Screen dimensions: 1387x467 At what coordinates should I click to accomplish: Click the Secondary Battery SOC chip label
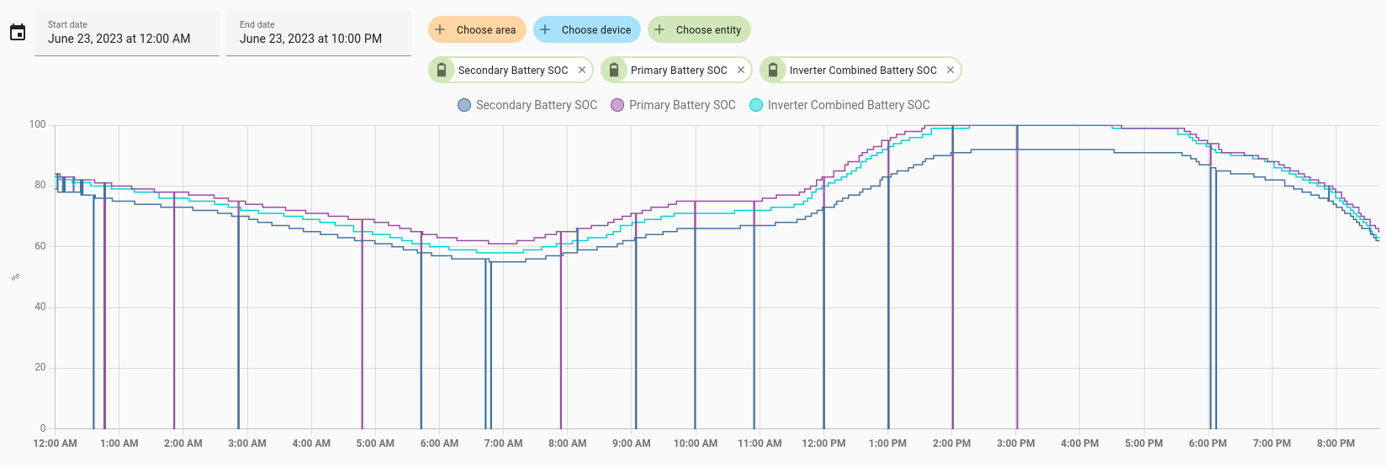(x=513, y=71)
